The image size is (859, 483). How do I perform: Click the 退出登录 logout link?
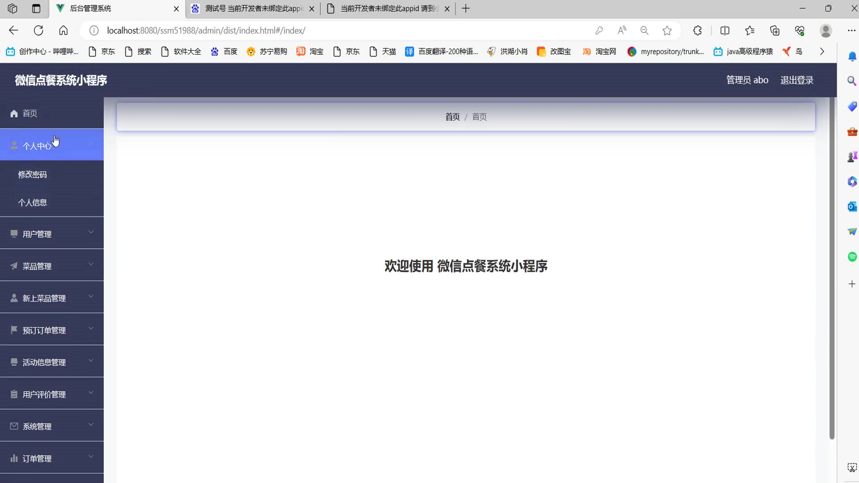click(x=797, y=80)
